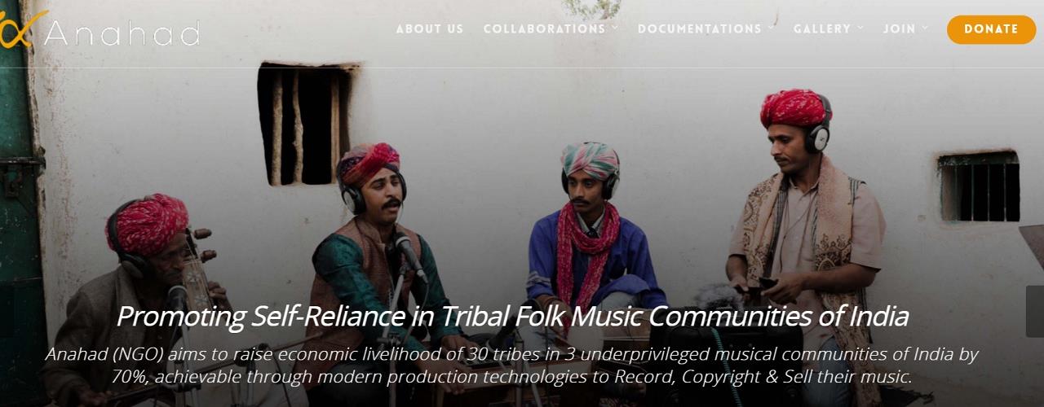Open the Join menu item

899,28
